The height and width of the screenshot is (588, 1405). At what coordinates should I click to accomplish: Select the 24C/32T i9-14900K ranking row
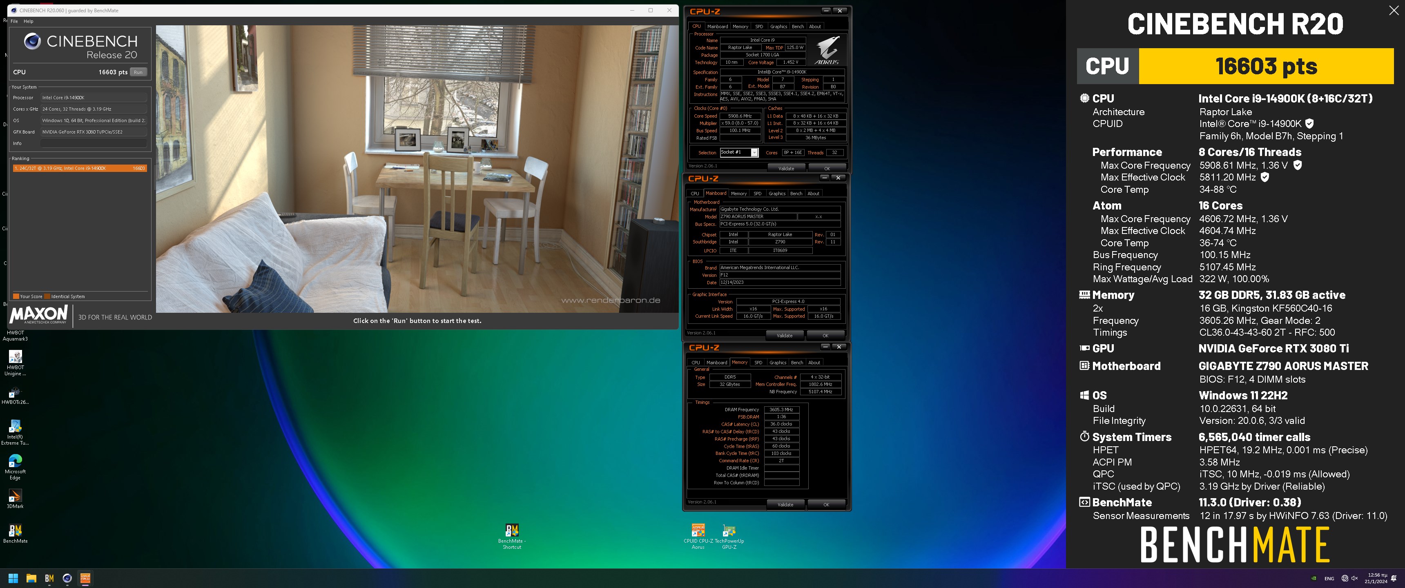tap(80, 169)
